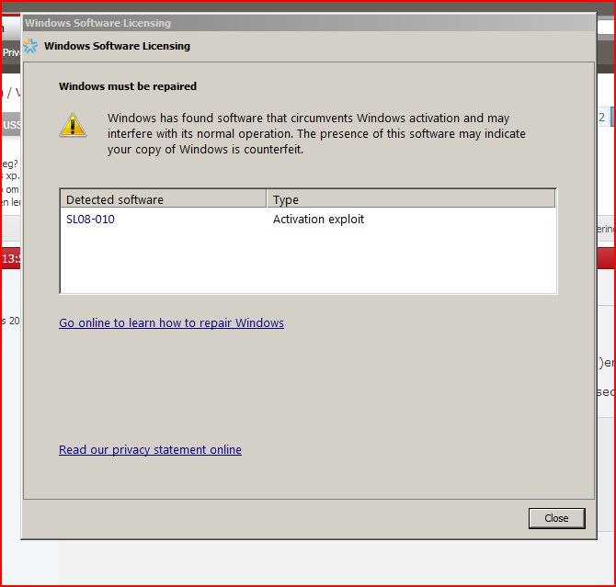Screen dimensions: 616x587
Task: Click the 'Type' column header
Action: 411,199
